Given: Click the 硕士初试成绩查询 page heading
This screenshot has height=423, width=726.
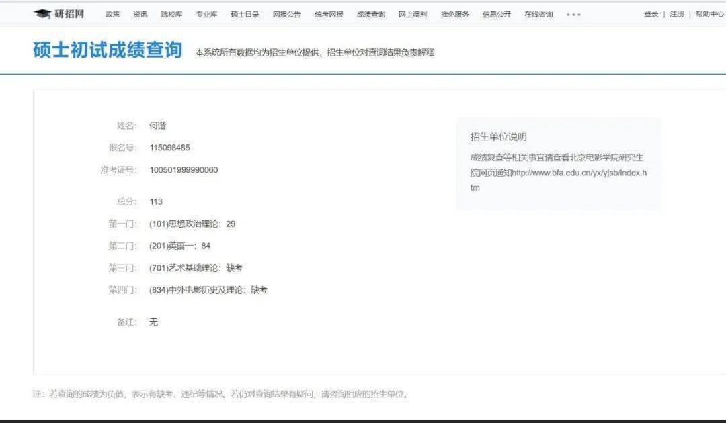Looking at the screenshot, I should click(108, 50).
